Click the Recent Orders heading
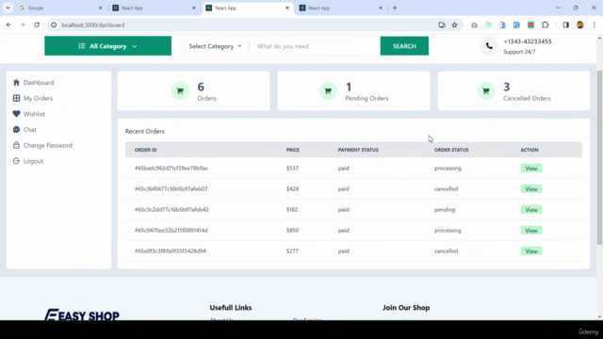This screenshot has height=339, width=603. point(144,132)
